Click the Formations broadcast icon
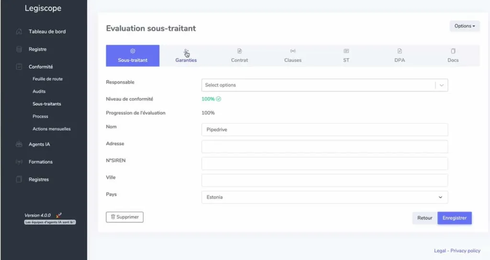Viewport: 490px width, 260px height. (19, 162)
